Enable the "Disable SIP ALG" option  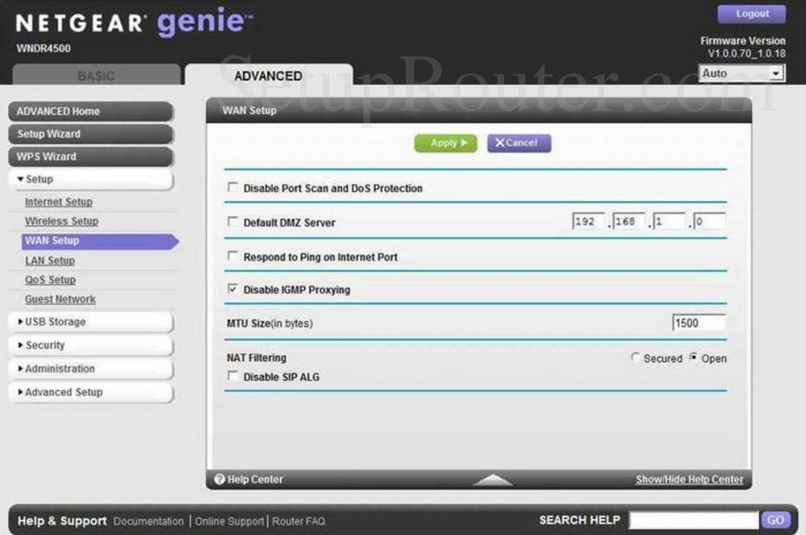[x=233, y=376]
